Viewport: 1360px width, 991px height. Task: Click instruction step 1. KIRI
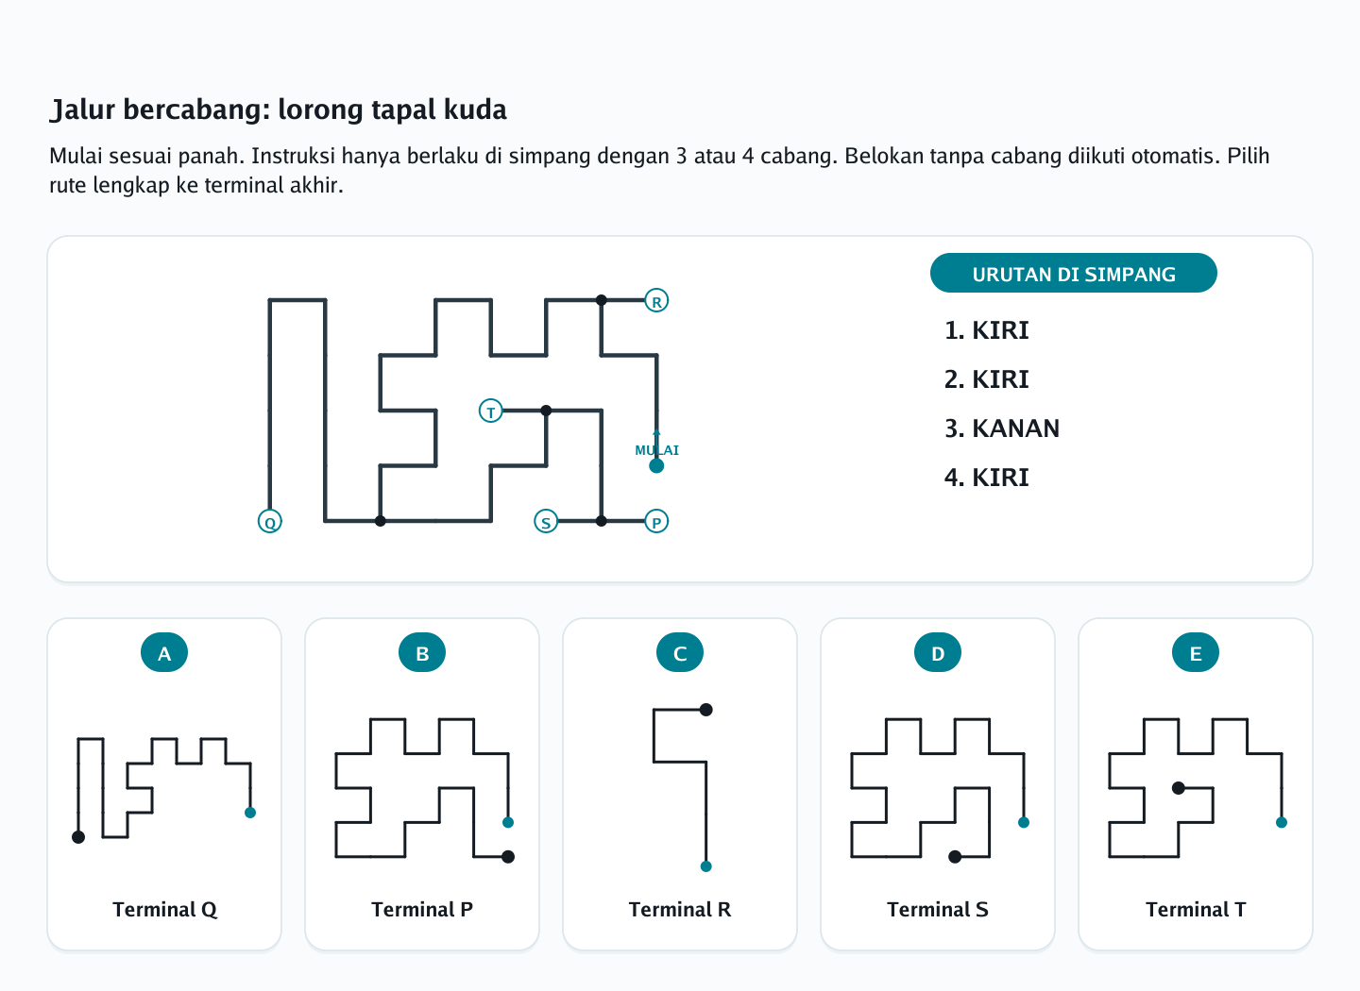click(x=986, y=330)
